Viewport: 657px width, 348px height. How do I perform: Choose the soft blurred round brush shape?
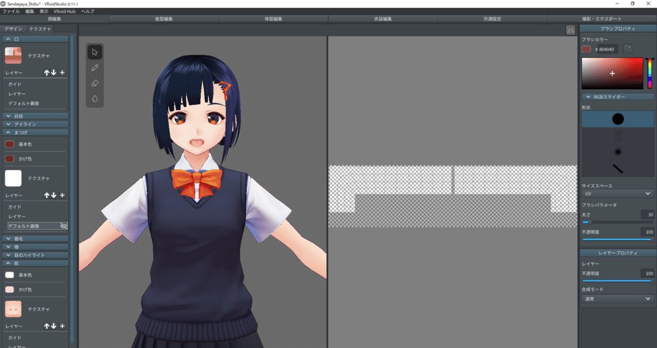click(618, 152)
